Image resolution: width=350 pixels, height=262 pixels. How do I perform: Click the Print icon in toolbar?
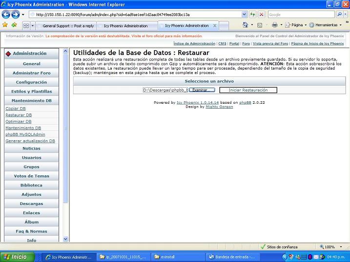(274, 25)
